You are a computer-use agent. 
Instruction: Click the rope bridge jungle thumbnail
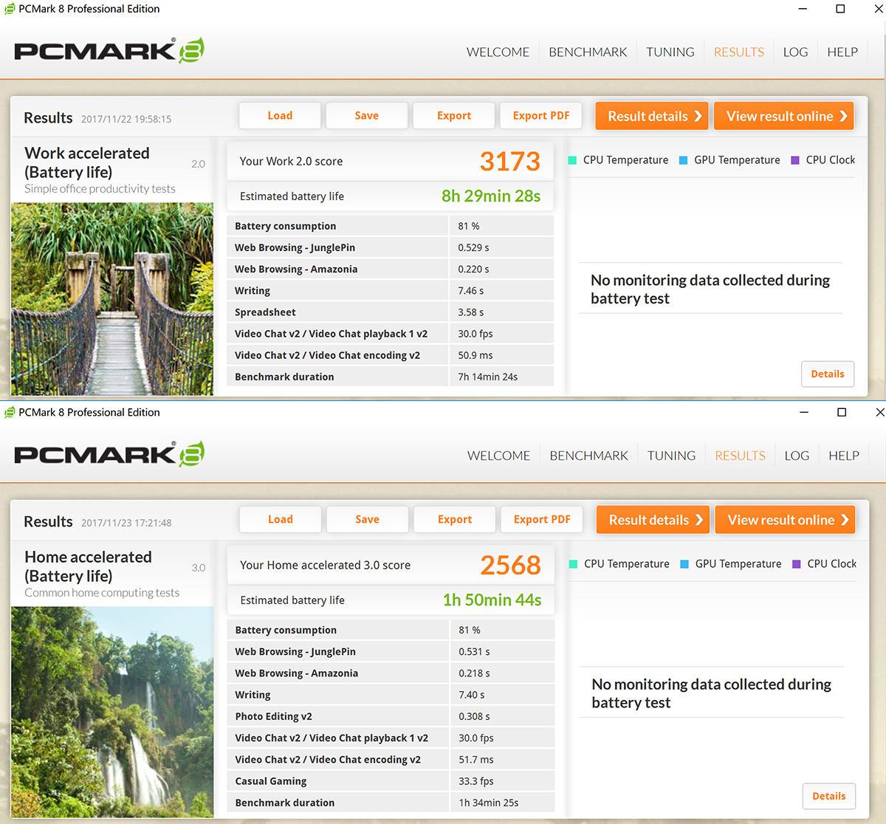click(x=112, y=299)
